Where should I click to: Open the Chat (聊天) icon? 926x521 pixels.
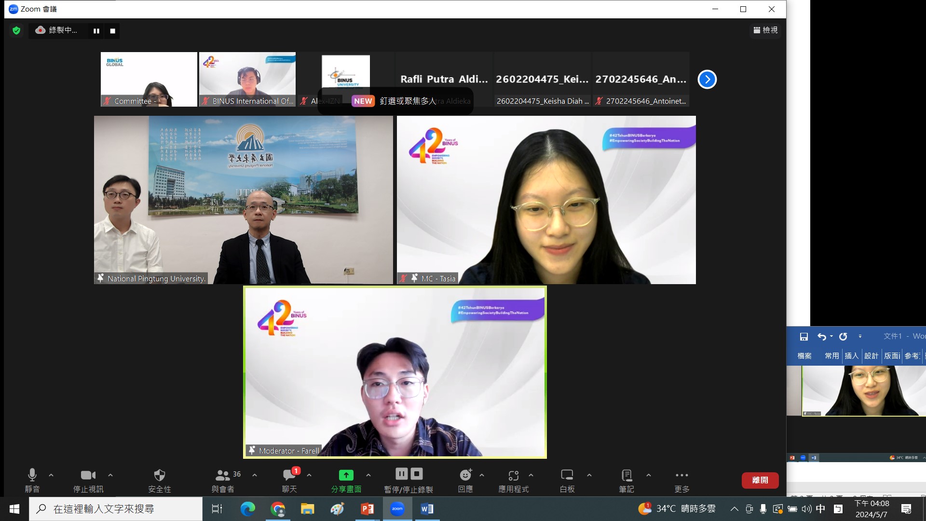tap(289, 475)
